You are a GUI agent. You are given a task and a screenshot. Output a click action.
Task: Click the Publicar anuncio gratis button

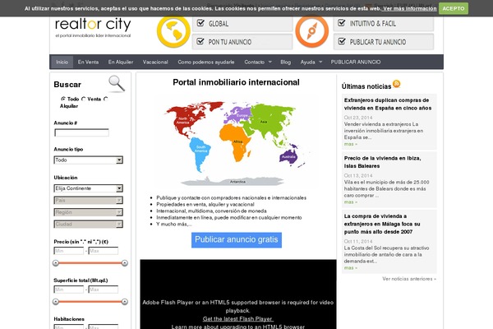coord(237,240)
